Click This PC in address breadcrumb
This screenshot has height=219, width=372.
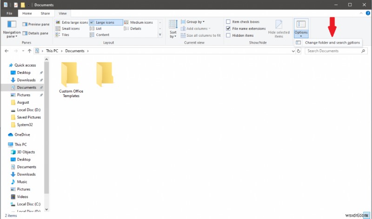point(52,51)
